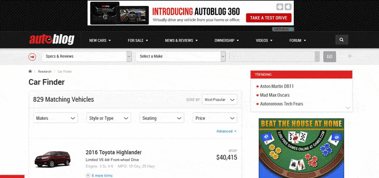Open Mad Max Oscars trending link
This screenshot has width=379, height=178.
(275, 95)
